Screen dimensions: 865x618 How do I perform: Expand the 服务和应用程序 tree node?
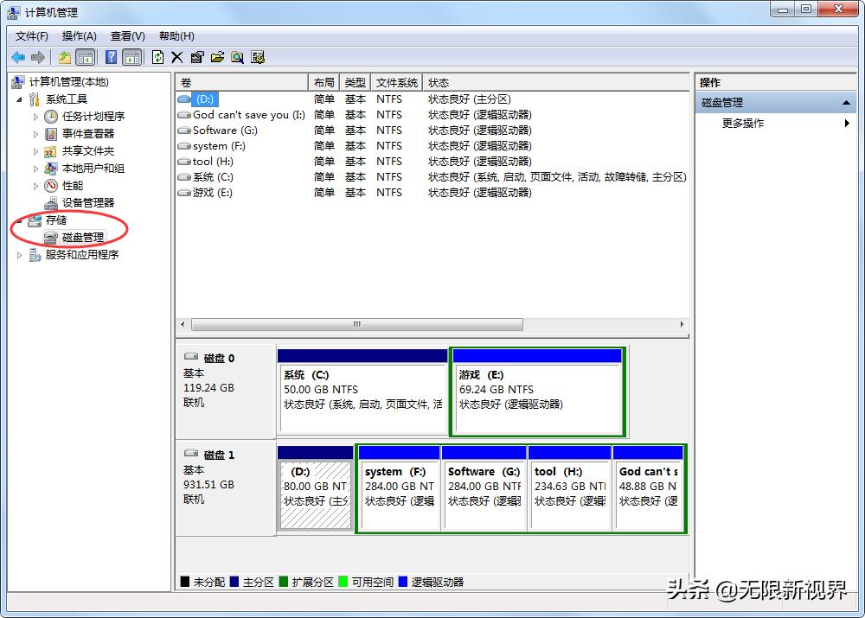19,254
